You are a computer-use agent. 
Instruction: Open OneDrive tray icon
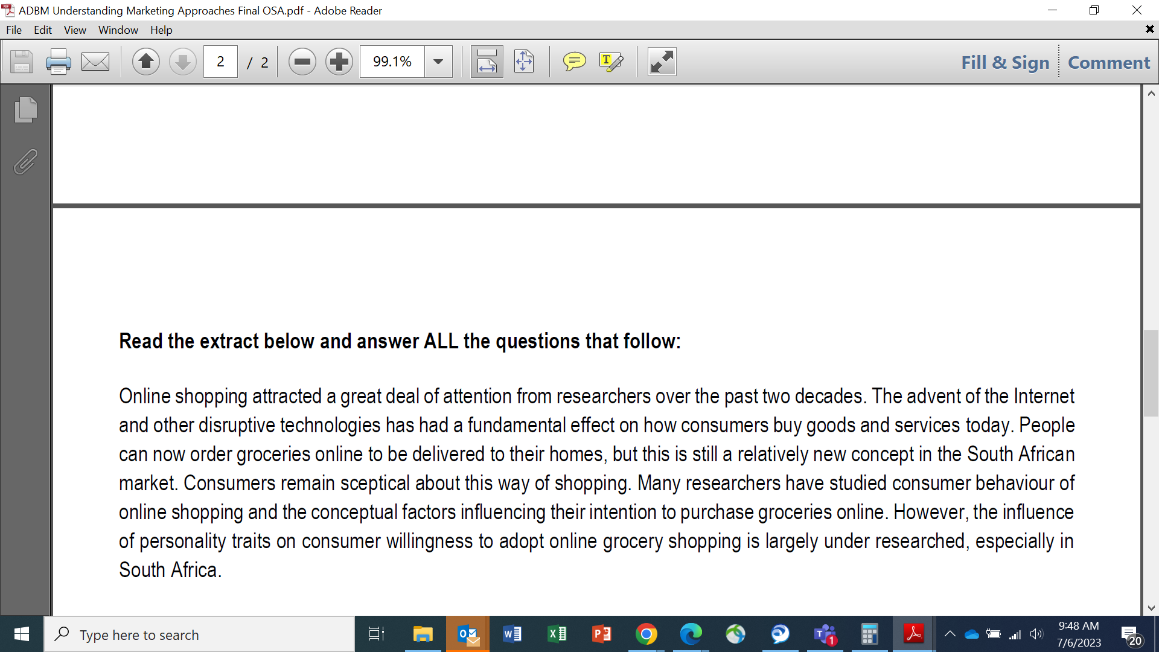[971, 634]
